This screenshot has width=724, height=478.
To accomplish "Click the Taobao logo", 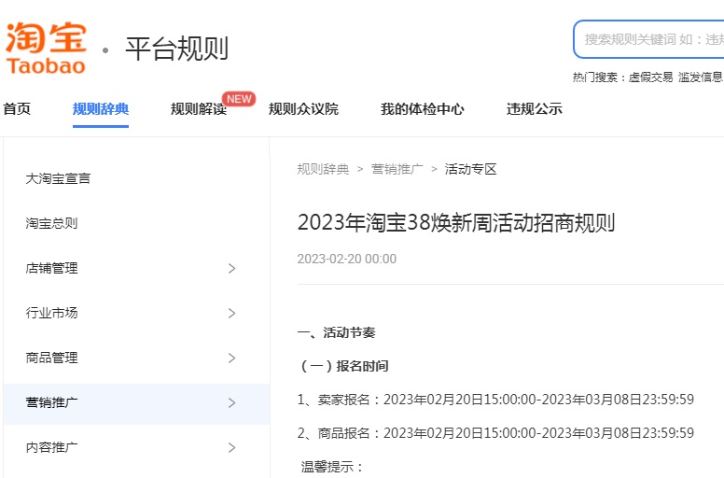I will coord(46,48).
